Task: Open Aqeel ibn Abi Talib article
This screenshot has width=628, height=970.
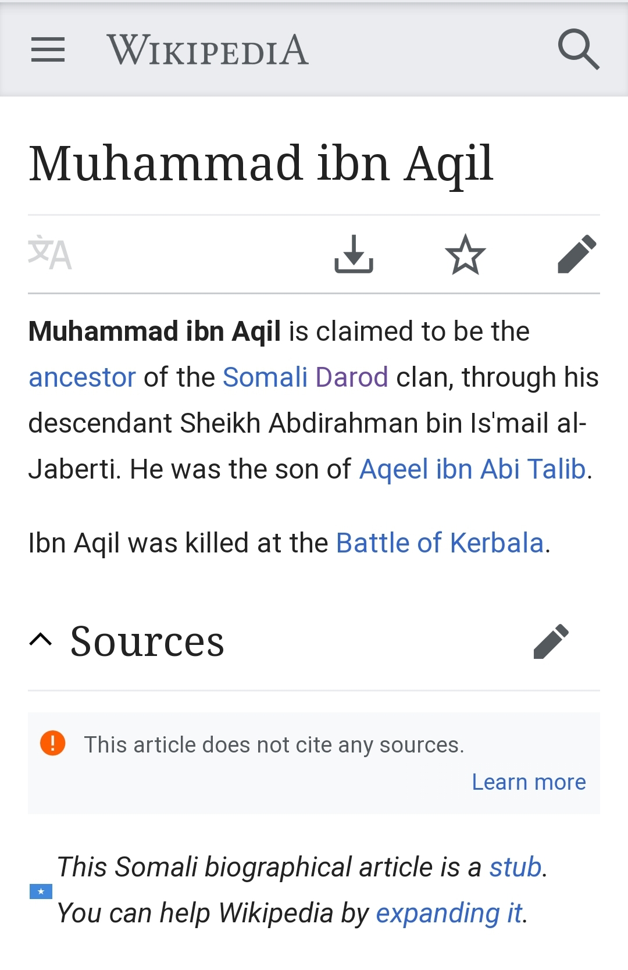Action: (472, 469)
